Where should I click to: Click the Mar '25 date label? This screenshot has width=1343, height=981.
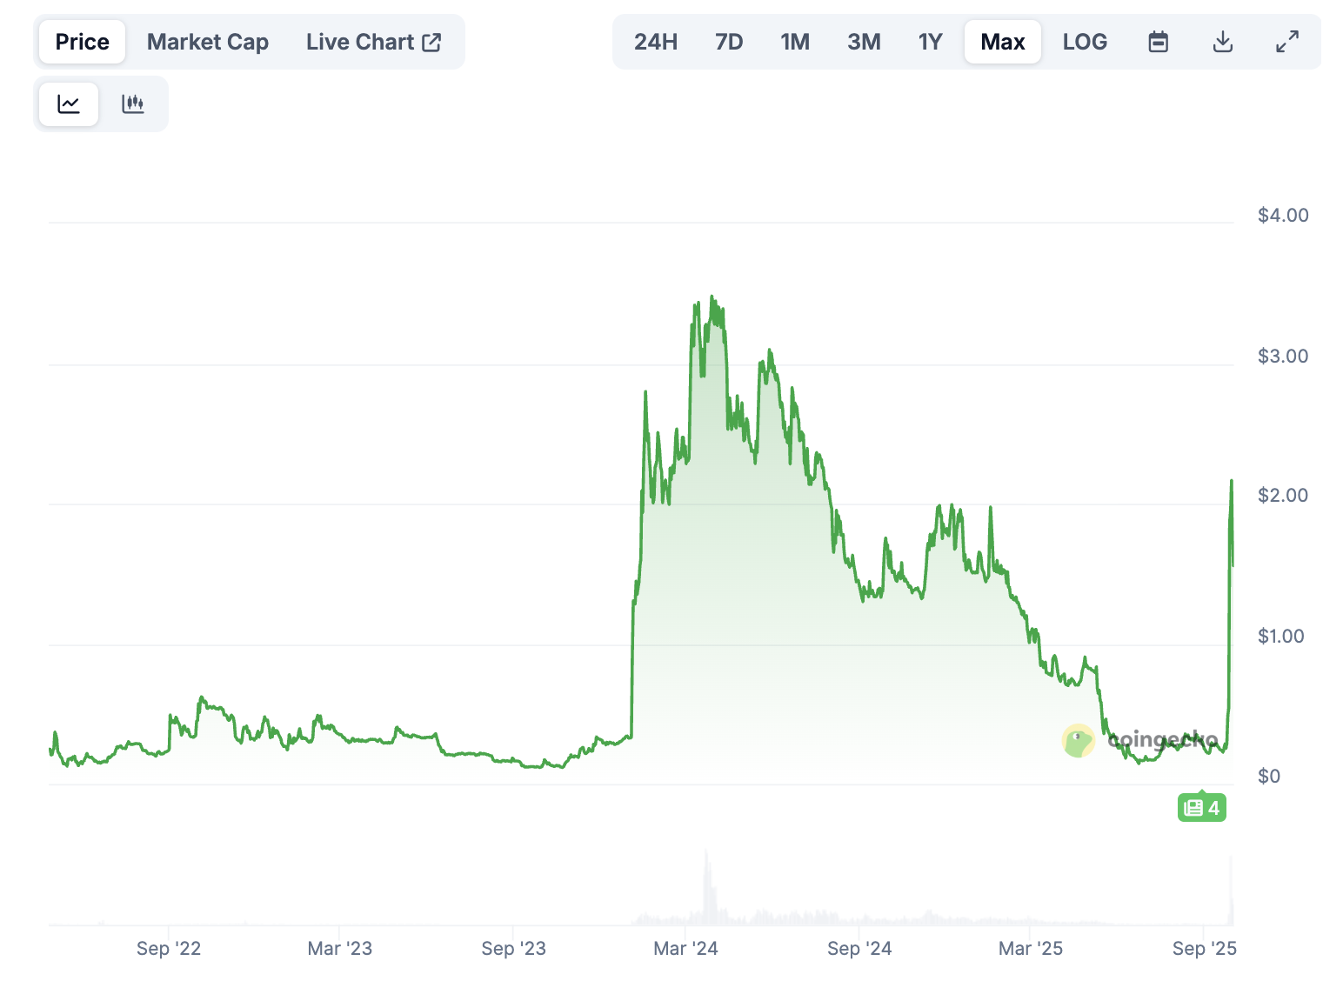pos(1031,949)
